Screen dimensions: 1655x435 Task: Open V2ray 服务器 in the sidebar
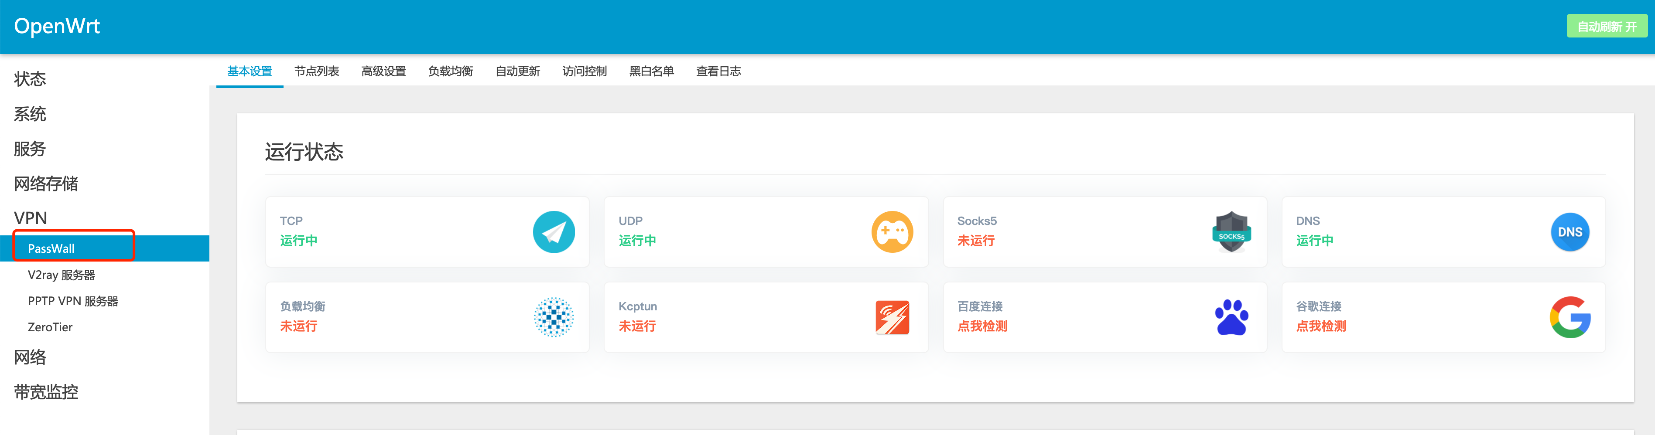(x=61, y=275)
